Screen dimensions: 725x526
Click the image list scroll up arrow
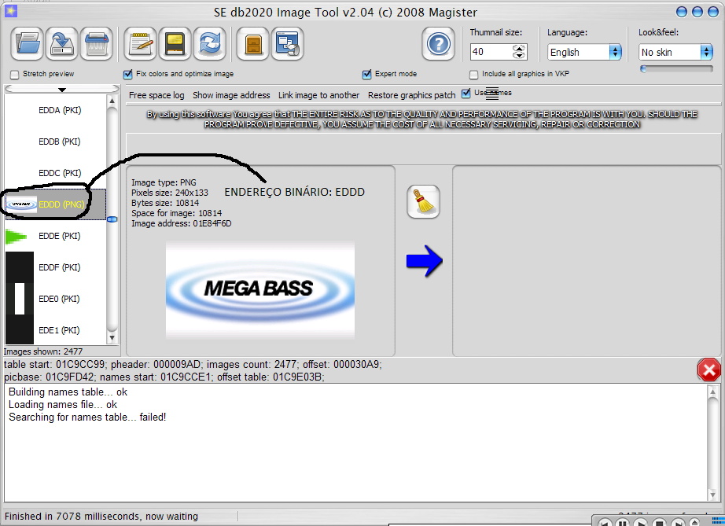(x=112, y=101)
